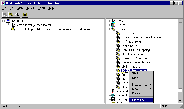Open the Activity menu
Image resolution: width=184 pixels, height=109 pixels.
(31, 8)
